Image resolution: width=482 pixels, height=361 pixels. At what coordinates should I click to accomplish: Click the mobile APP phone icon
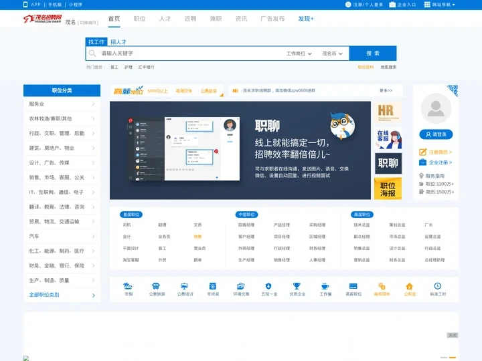(x=25, y=4)
